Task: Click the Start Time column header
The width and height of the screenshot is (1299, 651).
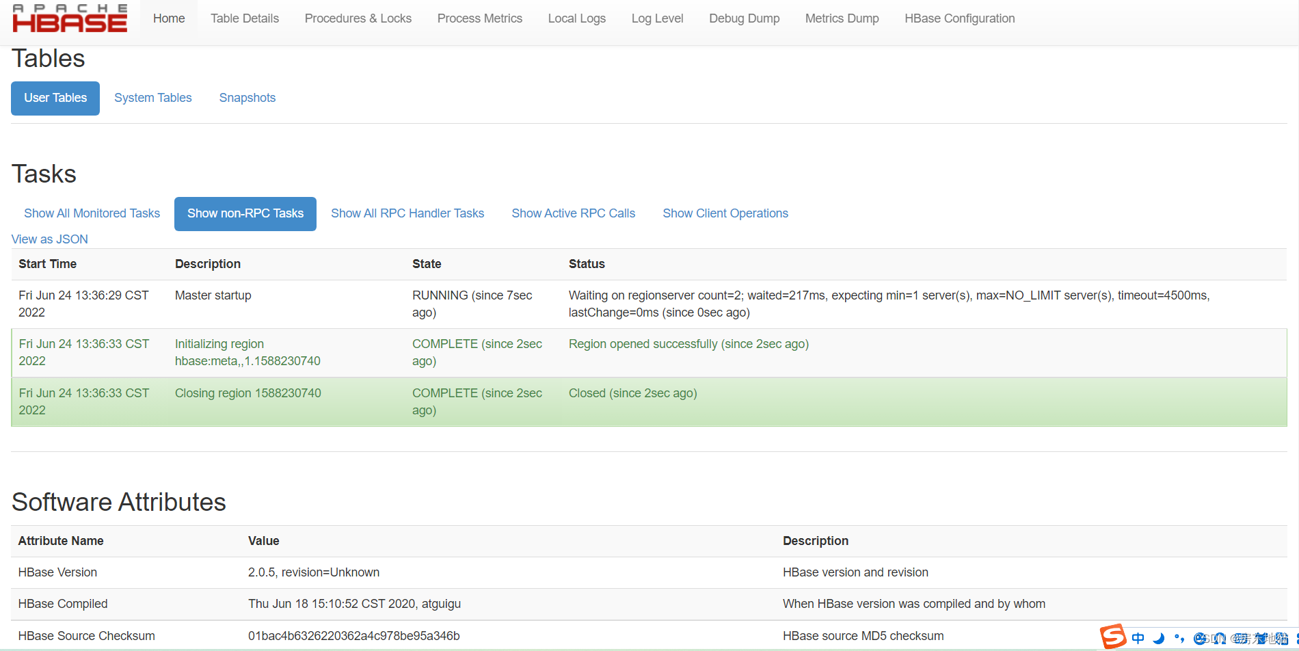Action: (48, 264)
